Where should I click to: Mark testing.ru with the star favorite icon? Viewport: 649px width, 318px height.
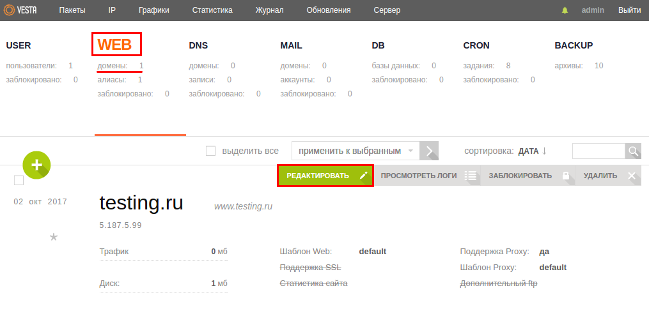(54, 237)
